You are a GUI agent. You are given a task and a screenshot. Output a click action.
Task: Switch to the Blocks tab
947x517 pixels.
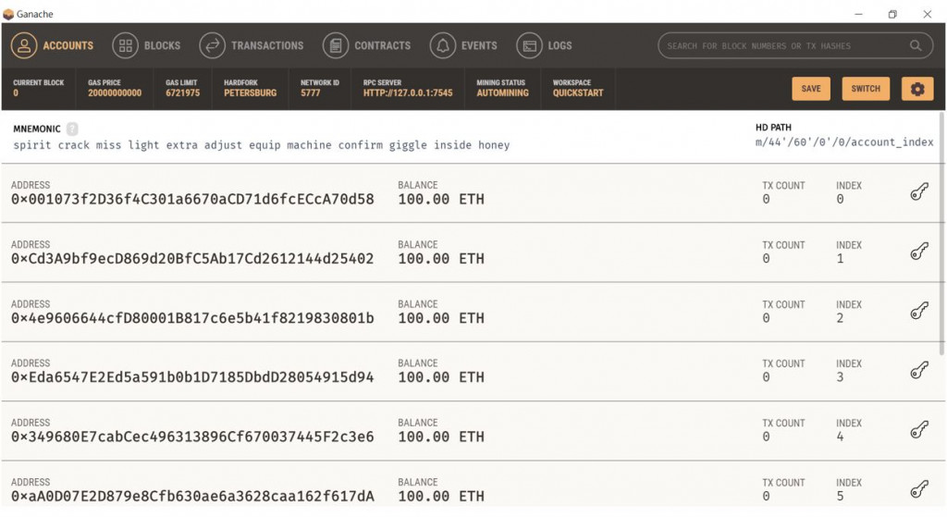pos(146,46)
